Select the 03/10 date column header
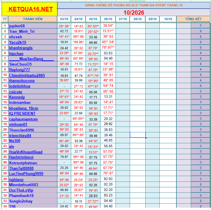This screenshot has width=211, height=210. pyautogui.click(x=64, y=19)
